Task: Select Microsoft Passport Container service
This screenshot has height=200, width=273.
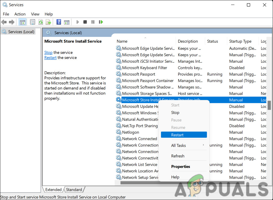Action: tap(148, 81)
